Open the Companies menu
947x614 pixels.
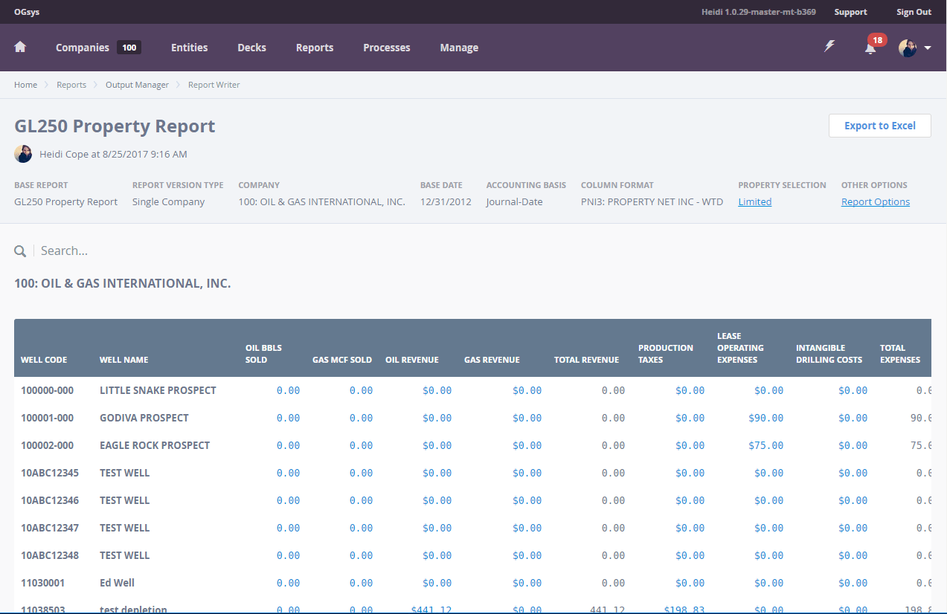coord(82,48)
